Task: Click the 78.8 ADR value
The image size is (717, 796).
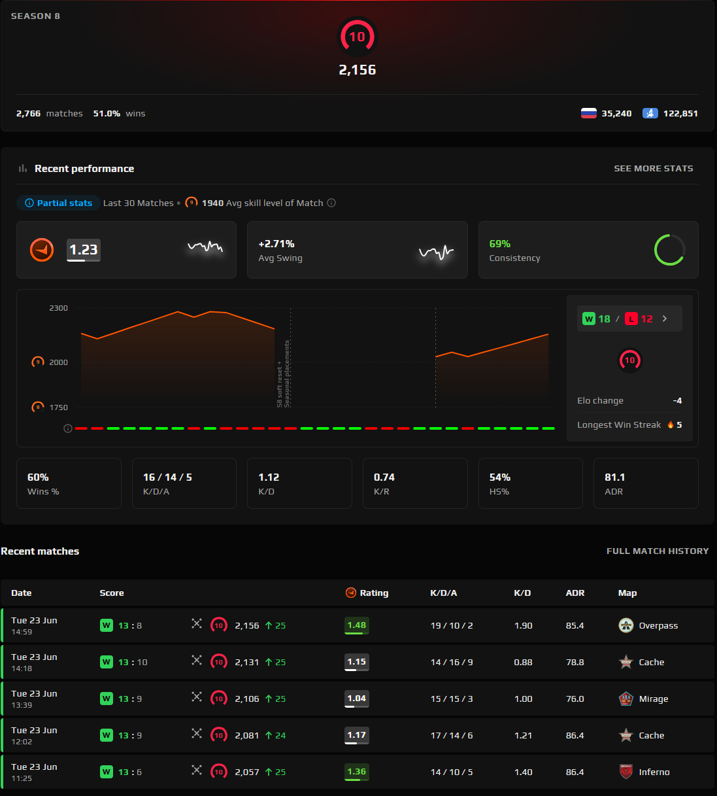Action: point(575,663)
